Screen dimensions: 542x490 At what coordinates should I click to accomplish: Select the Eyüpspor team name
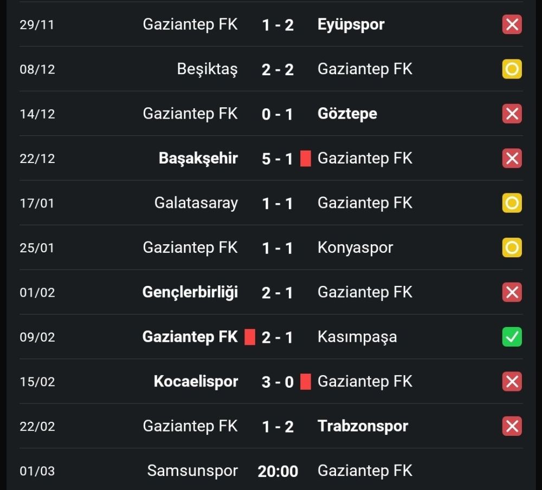[x=351, y=25]
